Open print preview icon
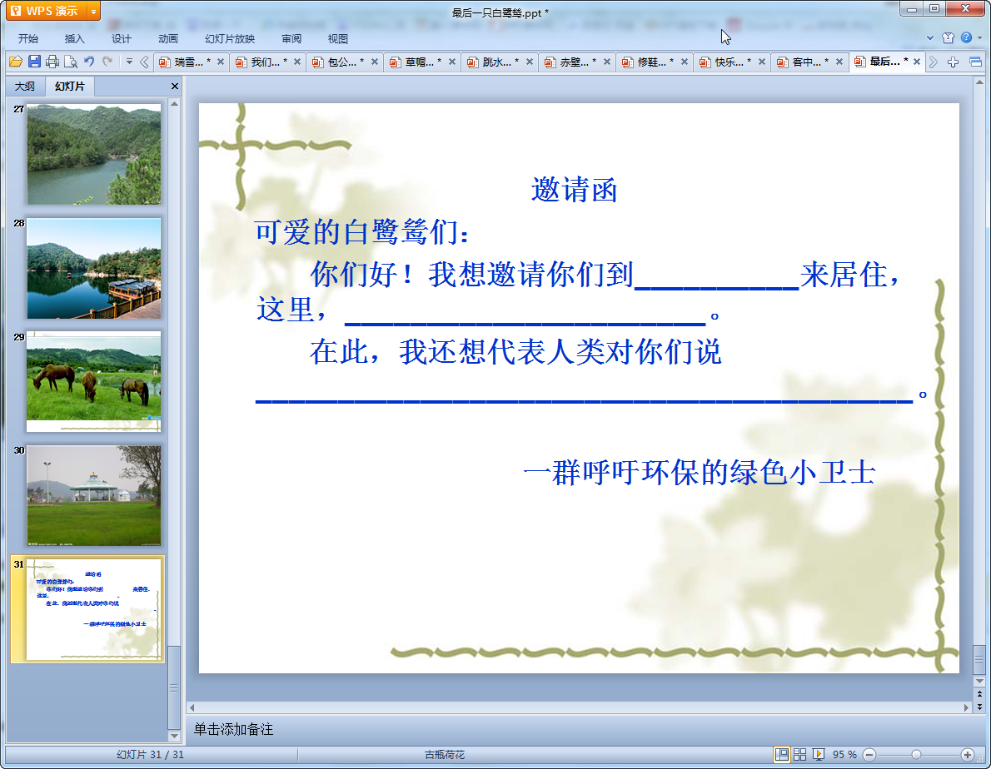 71,62
